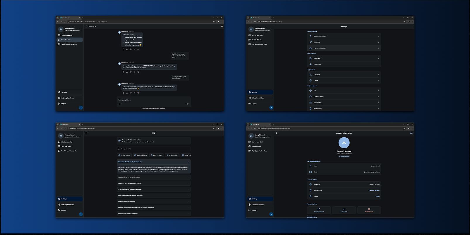The height and width of the screenshot is (235, 470).
Task: Select the 'Account & Billing' FAQ category
Action: [140, 155]
